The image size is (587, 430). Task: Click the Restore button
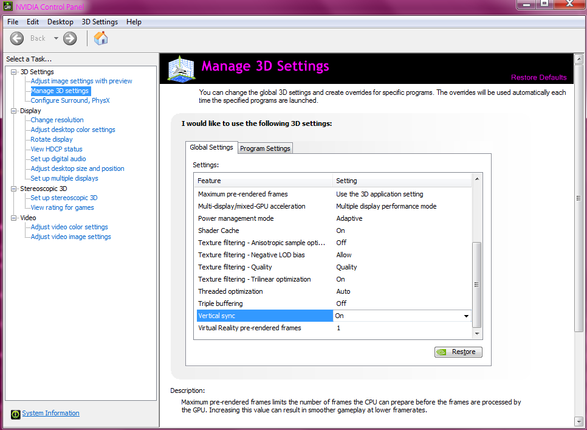click(458, 352)
